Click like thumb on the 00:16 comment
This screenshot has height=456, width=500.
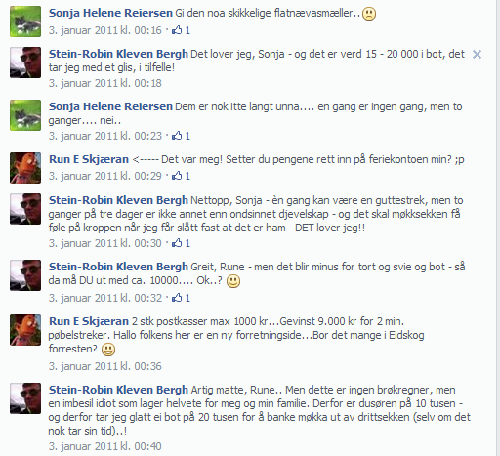(177, 30)
